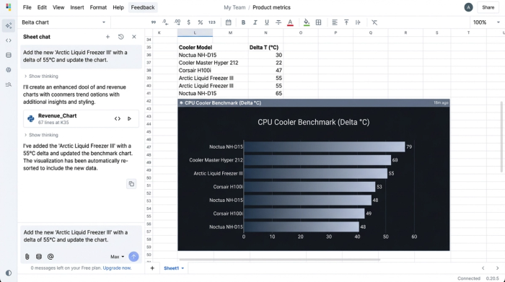Viewport: 505px width, 282px height.
Task: Open the Help menu
Action: tap(118, 7)
